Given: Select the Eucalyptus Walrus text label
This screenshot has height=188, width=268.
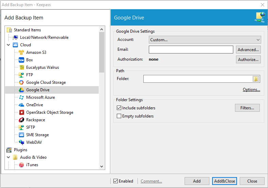Looking at the screenshot, I should [x=43, y=67].
